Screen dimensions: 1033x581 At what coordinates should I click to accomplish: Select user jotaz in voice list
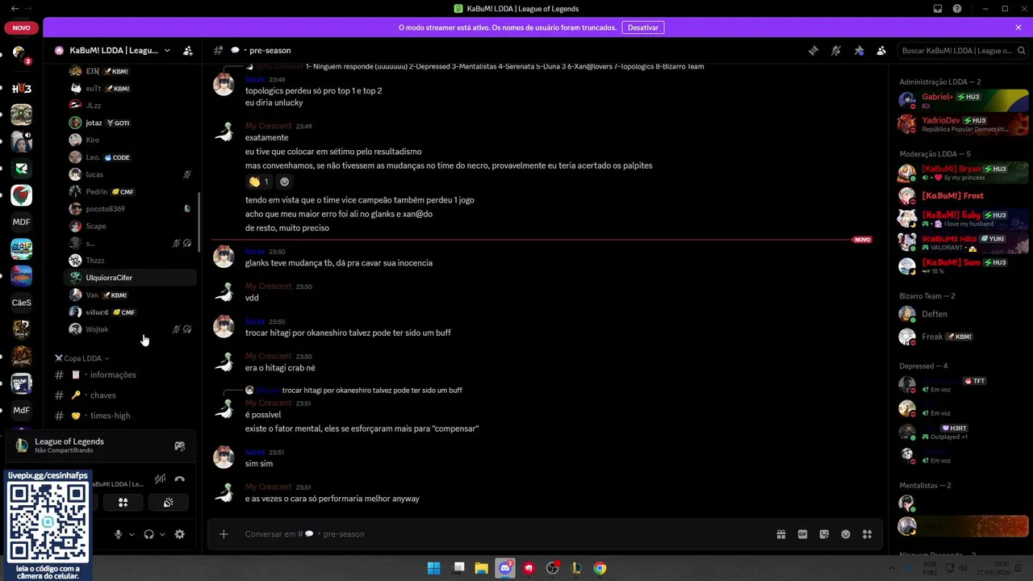tap(130, 123)
